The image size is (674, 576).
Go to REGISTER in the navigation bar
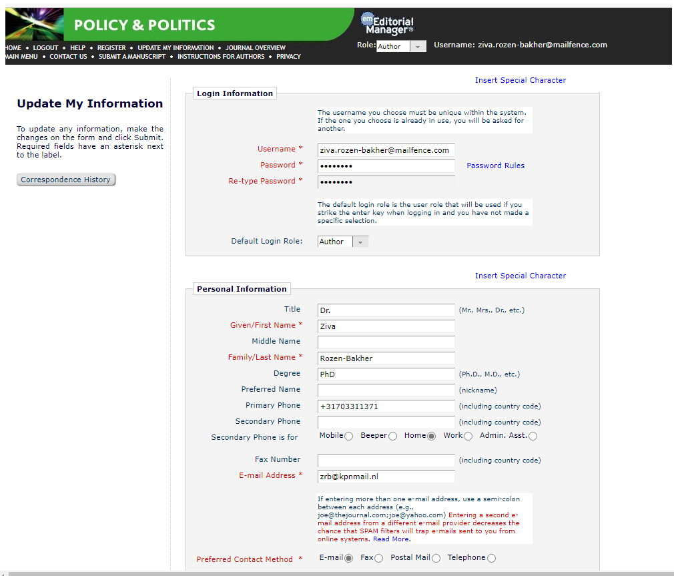point(111,47)
